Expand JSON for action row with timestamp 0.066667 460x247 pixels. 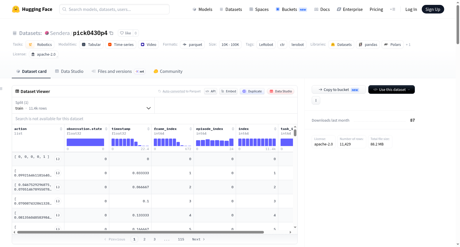(58, 187)
